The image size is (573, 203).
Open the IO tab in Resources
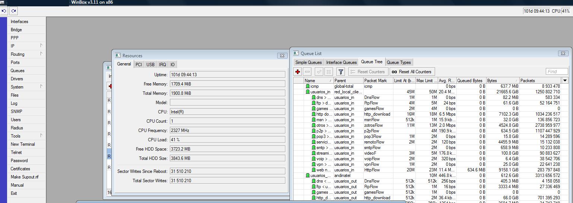[x=172, y=65]
